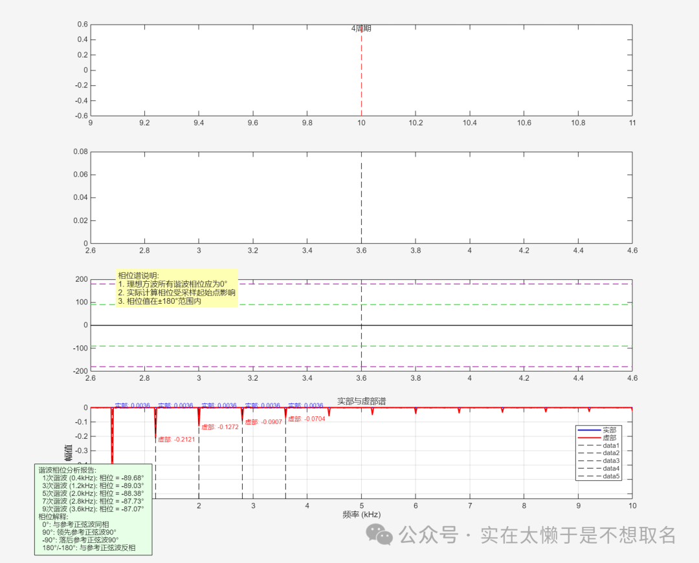Image resolution: width=699 pixels, height=563 pixels.
Task: Click the red dashed vertical line at 10
Action: click(361, 78)
